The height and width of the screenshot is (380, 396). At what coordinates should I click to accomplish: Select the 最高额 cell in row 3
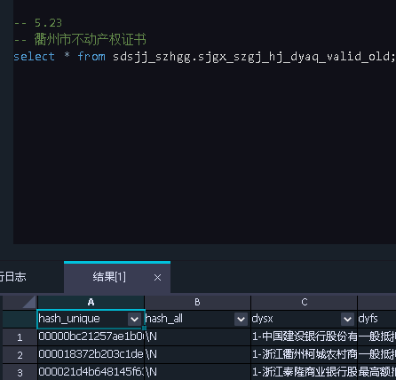coord(376,372)
